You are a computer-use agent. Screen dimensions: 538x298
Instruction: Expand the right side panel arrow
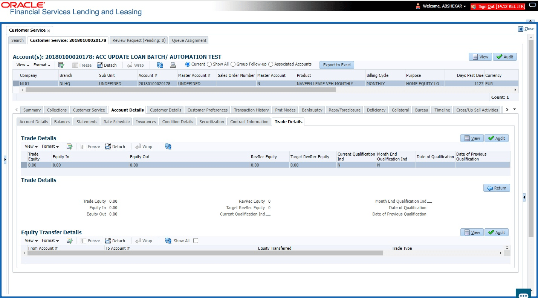(524, 197)
